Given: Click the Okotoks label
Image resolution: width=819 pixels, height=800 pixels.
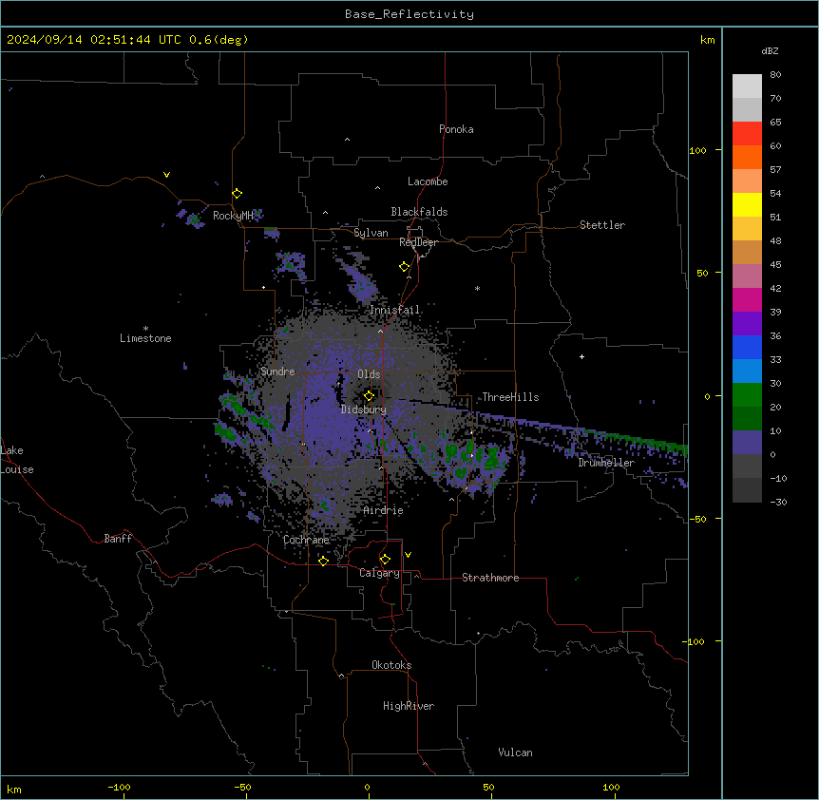Looking at the screenshot, I should (x=391, y=665).
